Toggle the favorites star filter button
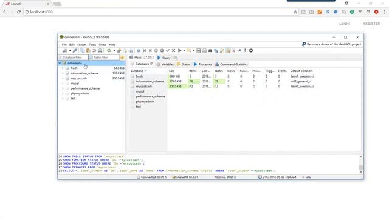The image size is (389, 218). (x=122, y=58)
